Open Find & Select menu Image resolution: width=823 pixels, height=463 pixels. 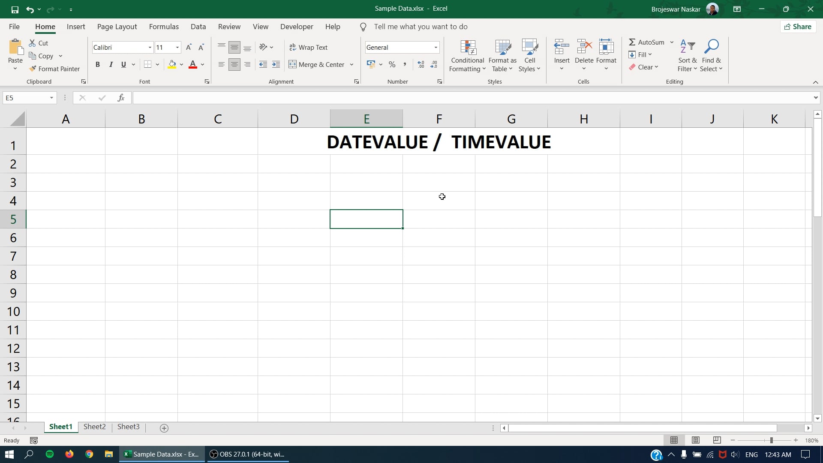[x=712, y=56]
